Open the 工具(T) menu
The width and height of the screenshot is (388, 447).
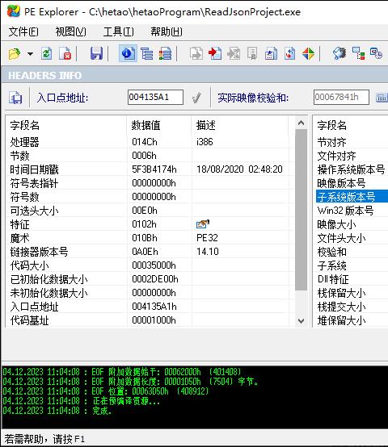click(119, 31)
